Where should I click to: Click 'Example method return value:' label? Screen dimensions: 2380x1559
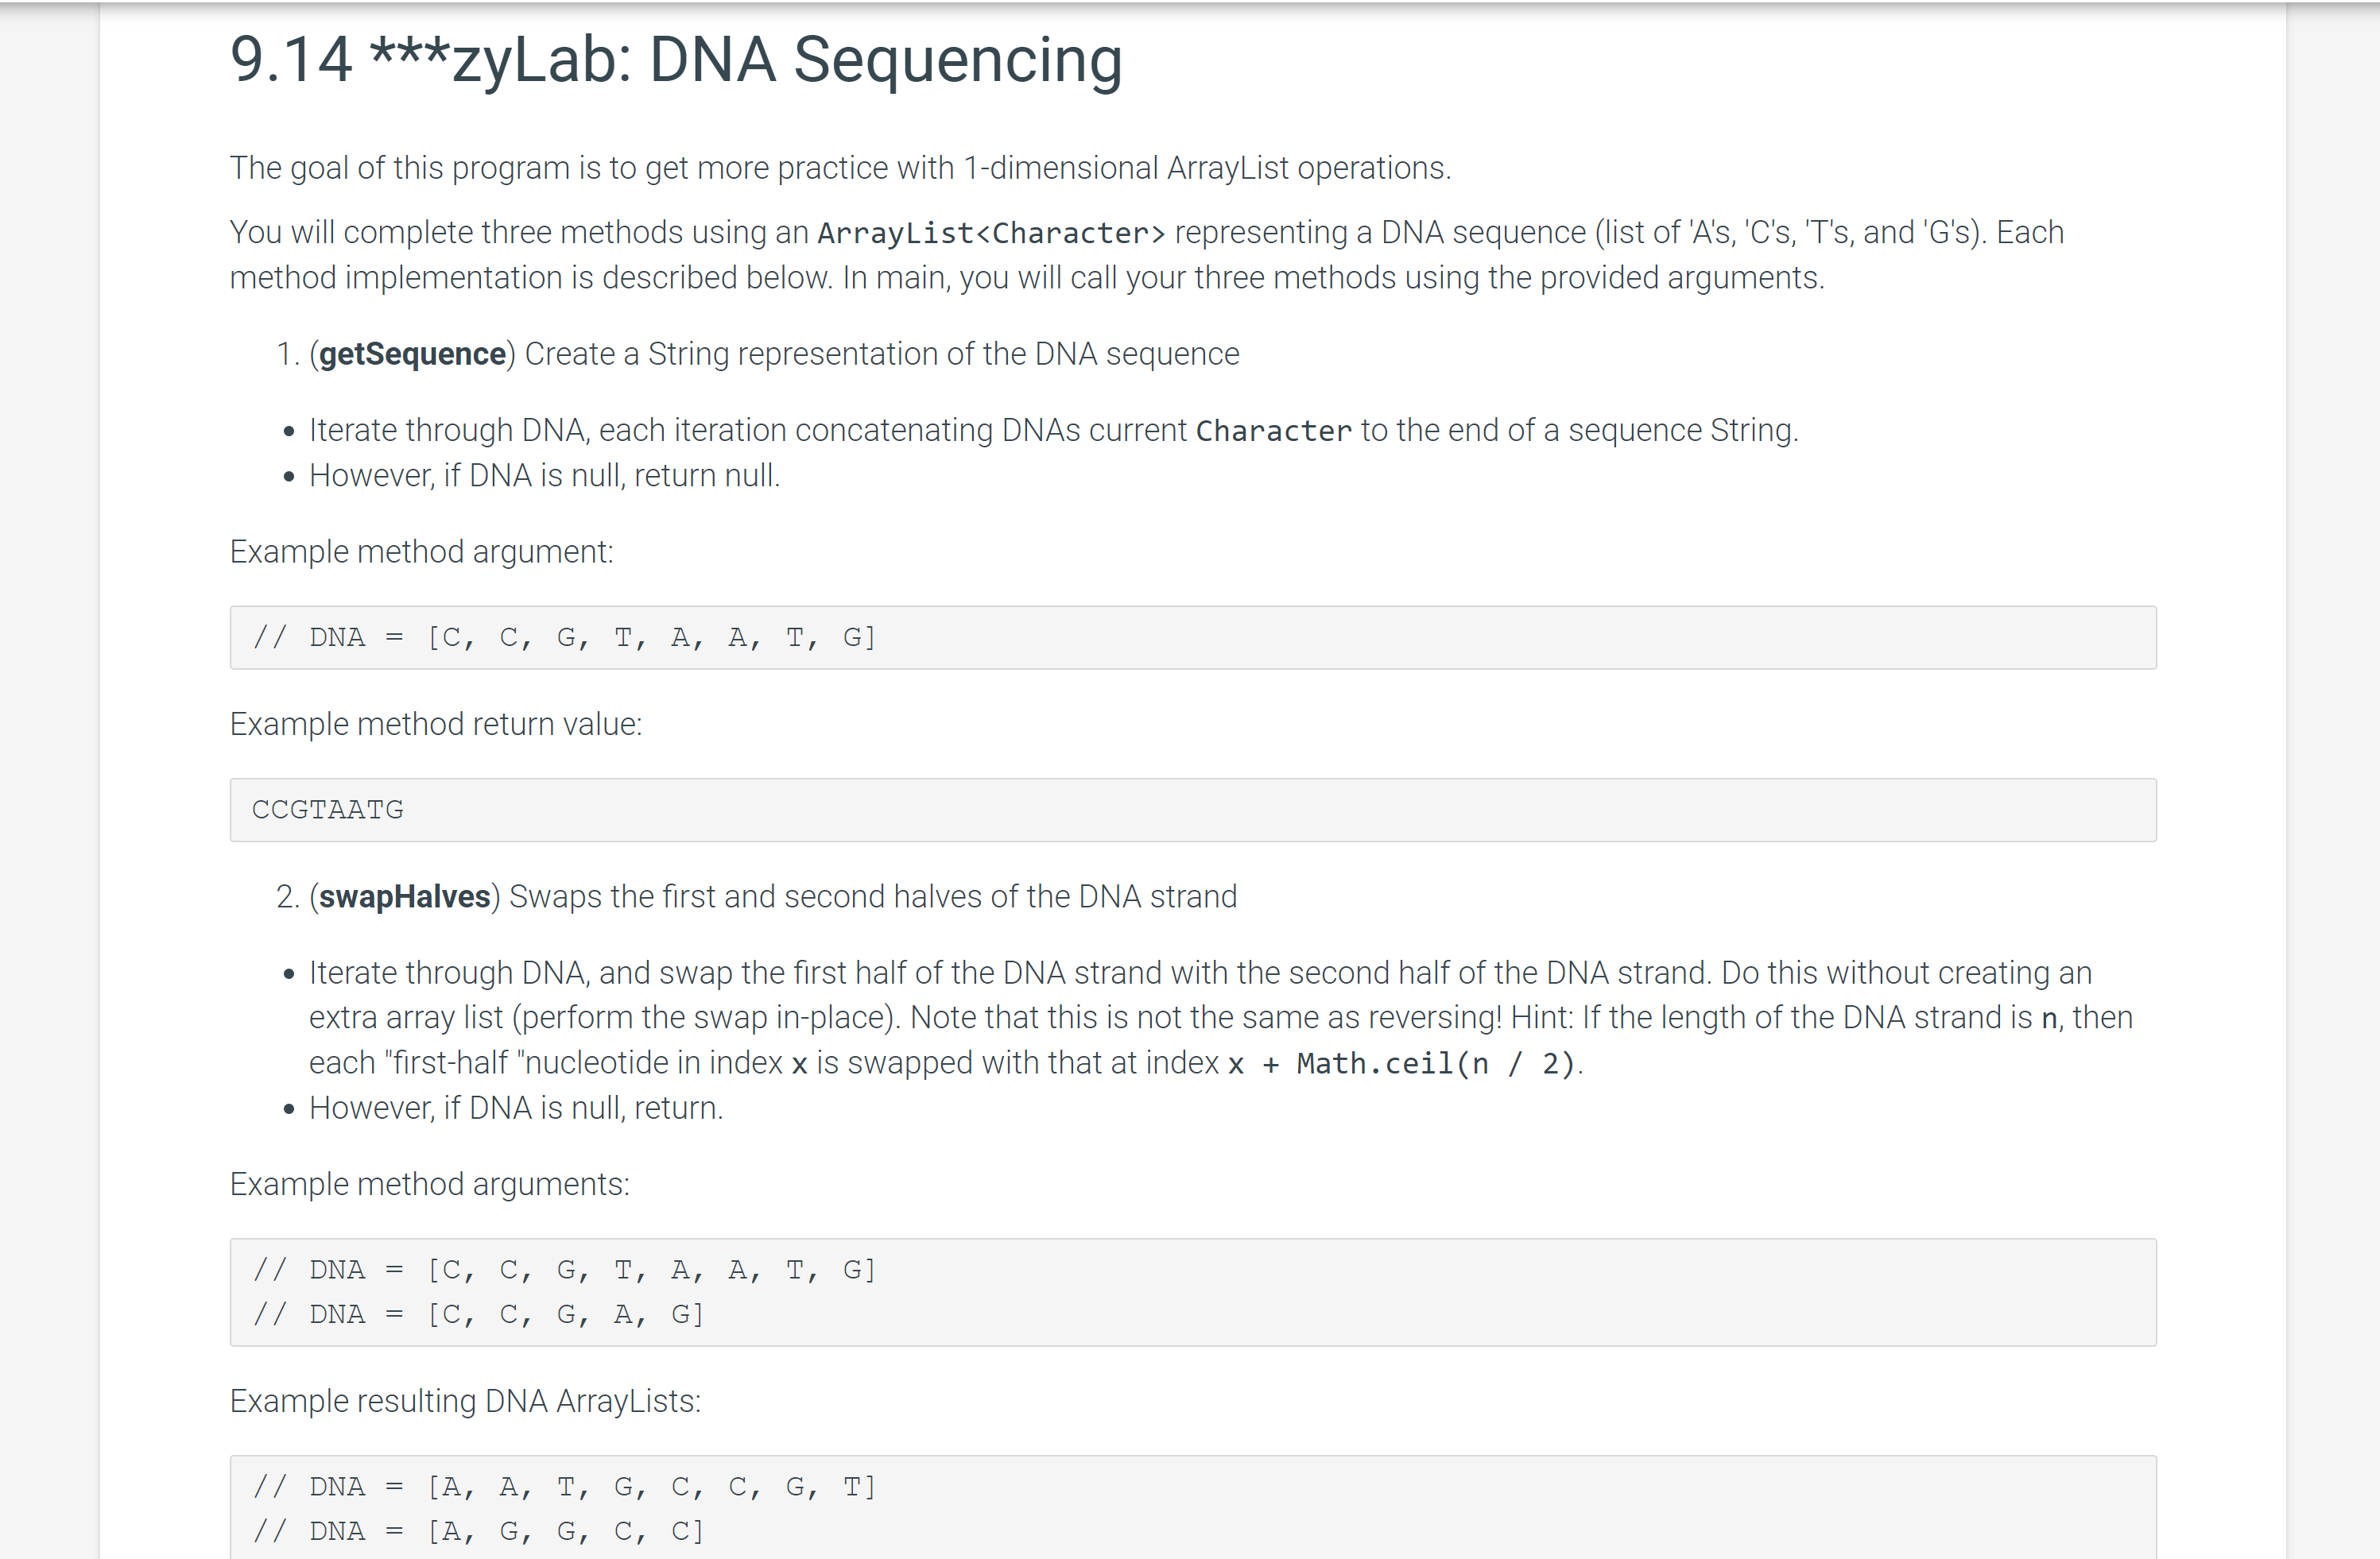pyautogui.click(x=436, y=724)
